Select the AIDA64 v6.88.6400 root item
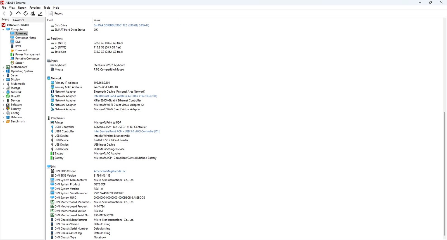The width and height of the screenshot is (447, 240). pos(17,25)
